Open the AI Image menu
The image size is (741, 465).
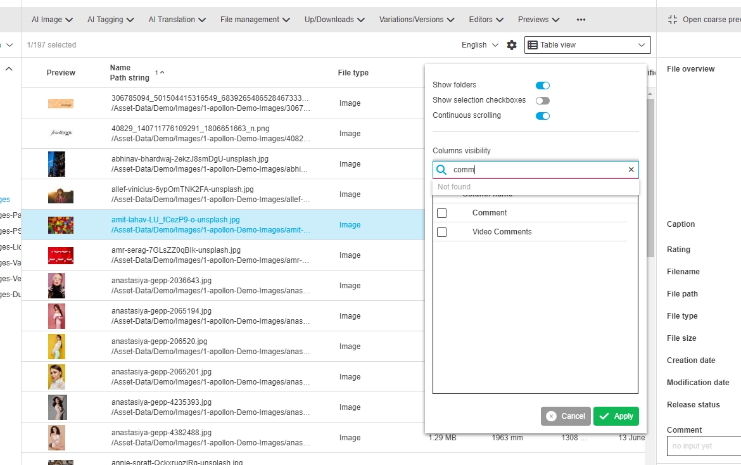[x=53, y=20]
